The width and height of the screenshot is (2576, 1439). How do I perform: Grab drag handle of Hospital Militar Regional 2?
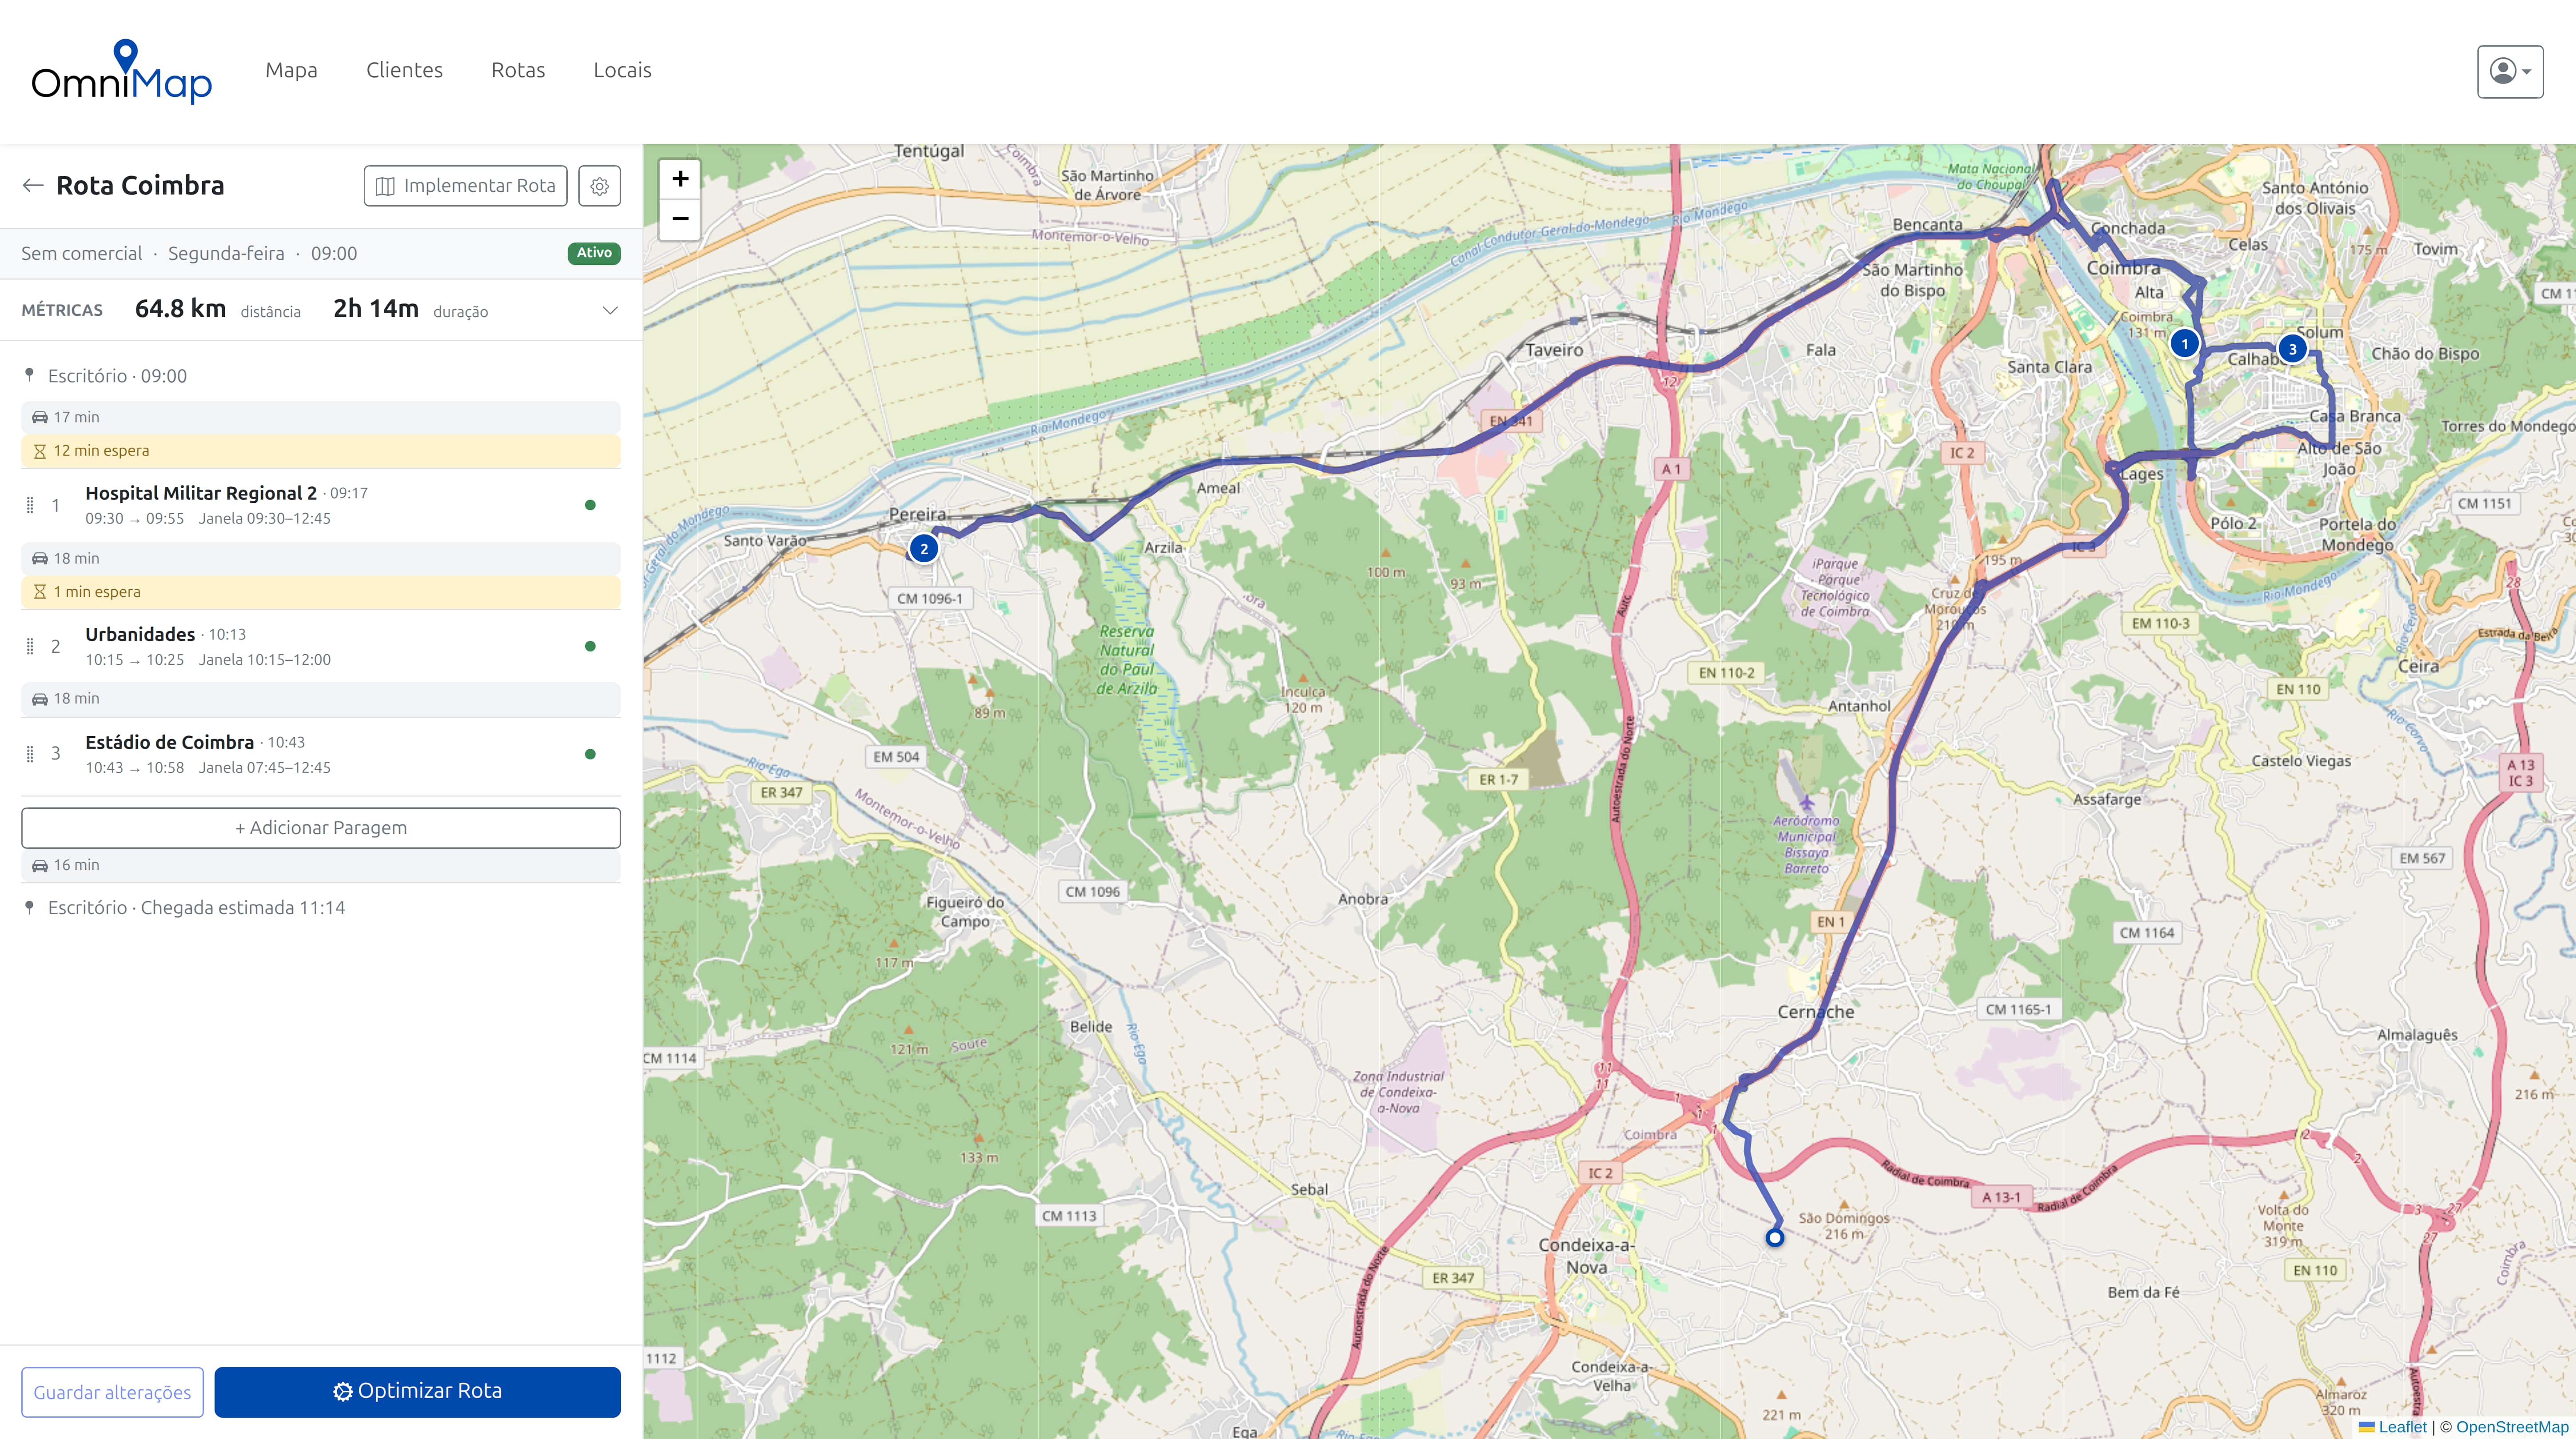pyautogui.click(x=30, y=505)
